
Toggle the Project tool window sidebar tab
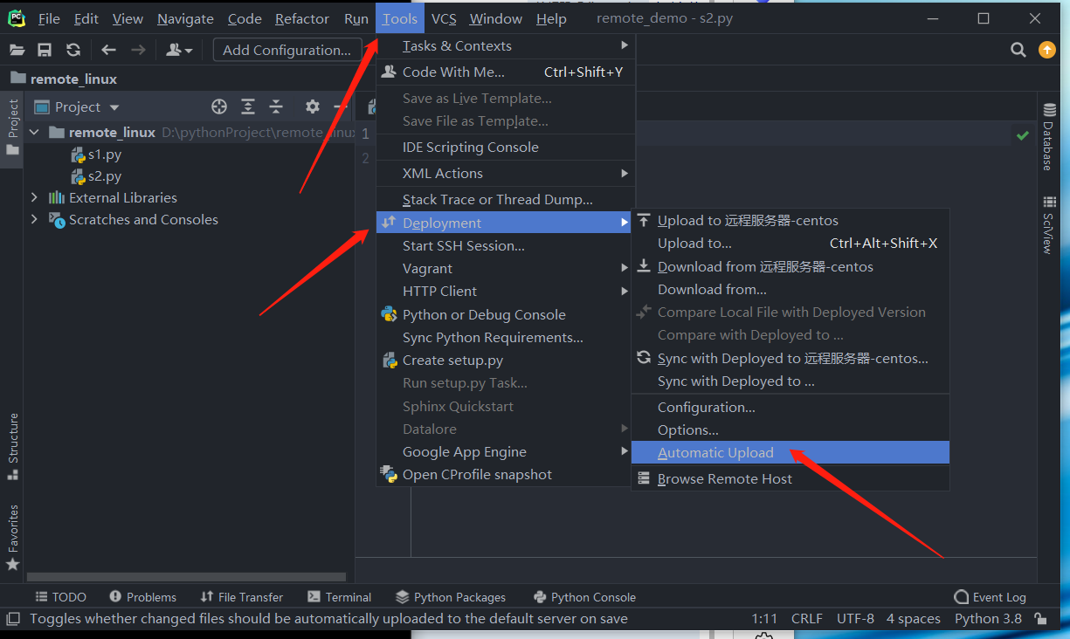click(x=12, y=127)
